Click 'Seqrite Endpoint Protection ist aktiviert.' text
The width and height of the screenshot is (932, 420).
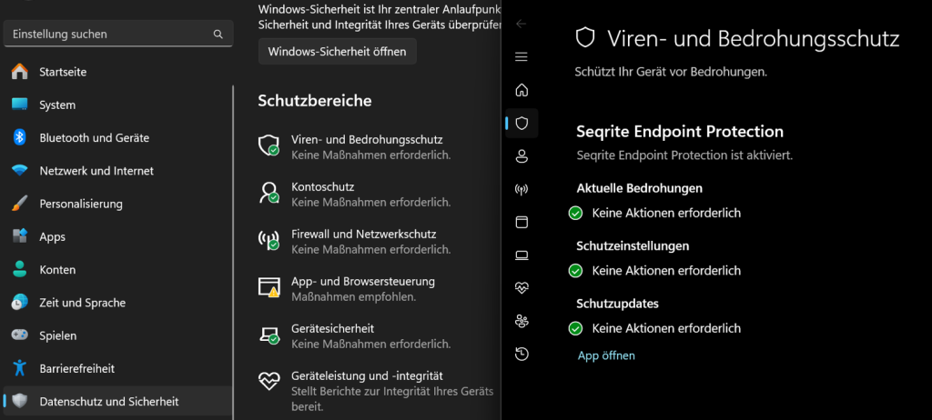pyautogui.click(x=684, y=155)
